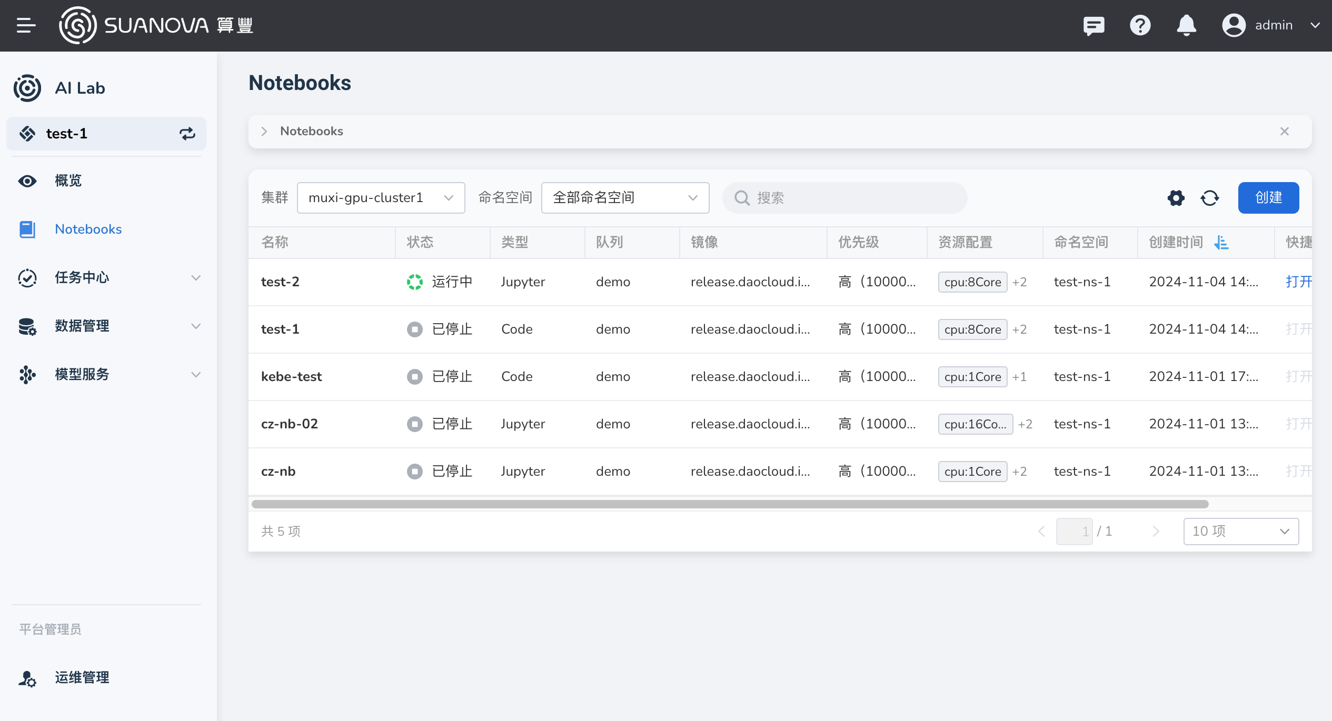
Task: Click the 优先级 column header
Action: coord(858,242)
